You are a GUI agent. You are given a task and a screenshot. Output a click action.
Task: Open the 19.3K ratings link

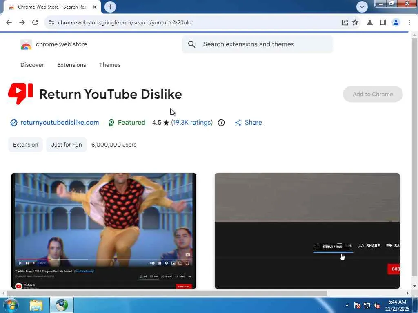pyautogui.click(x=192, y=122)
